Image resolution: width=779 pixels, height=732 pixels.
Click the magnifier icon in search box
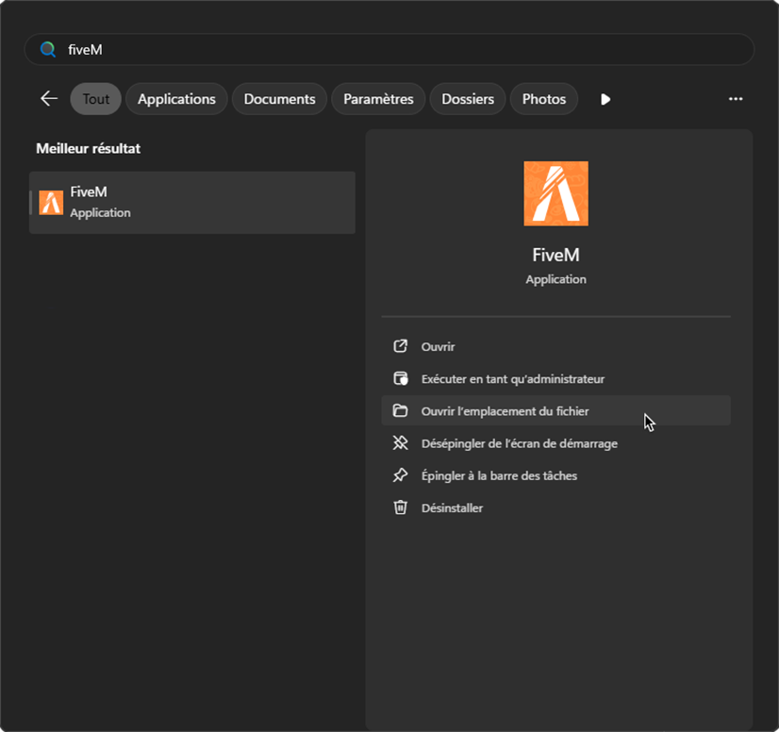click(x=47, y=50)
